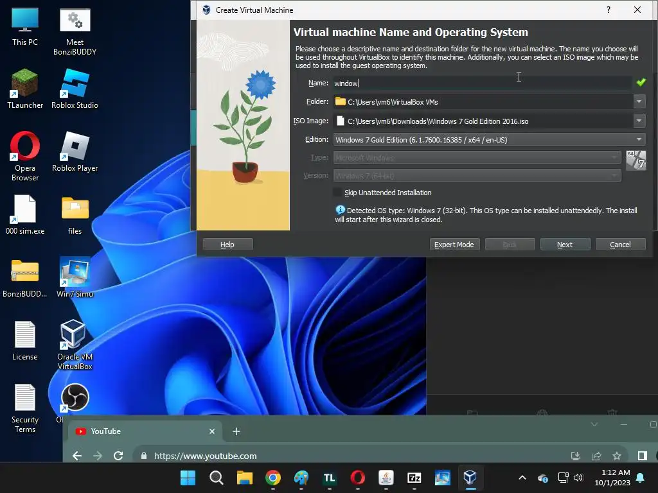The height and width of the screenshot is (493, 658).
Task: Launch TLauncher from the desktop
Action: (x=25, y=89)
